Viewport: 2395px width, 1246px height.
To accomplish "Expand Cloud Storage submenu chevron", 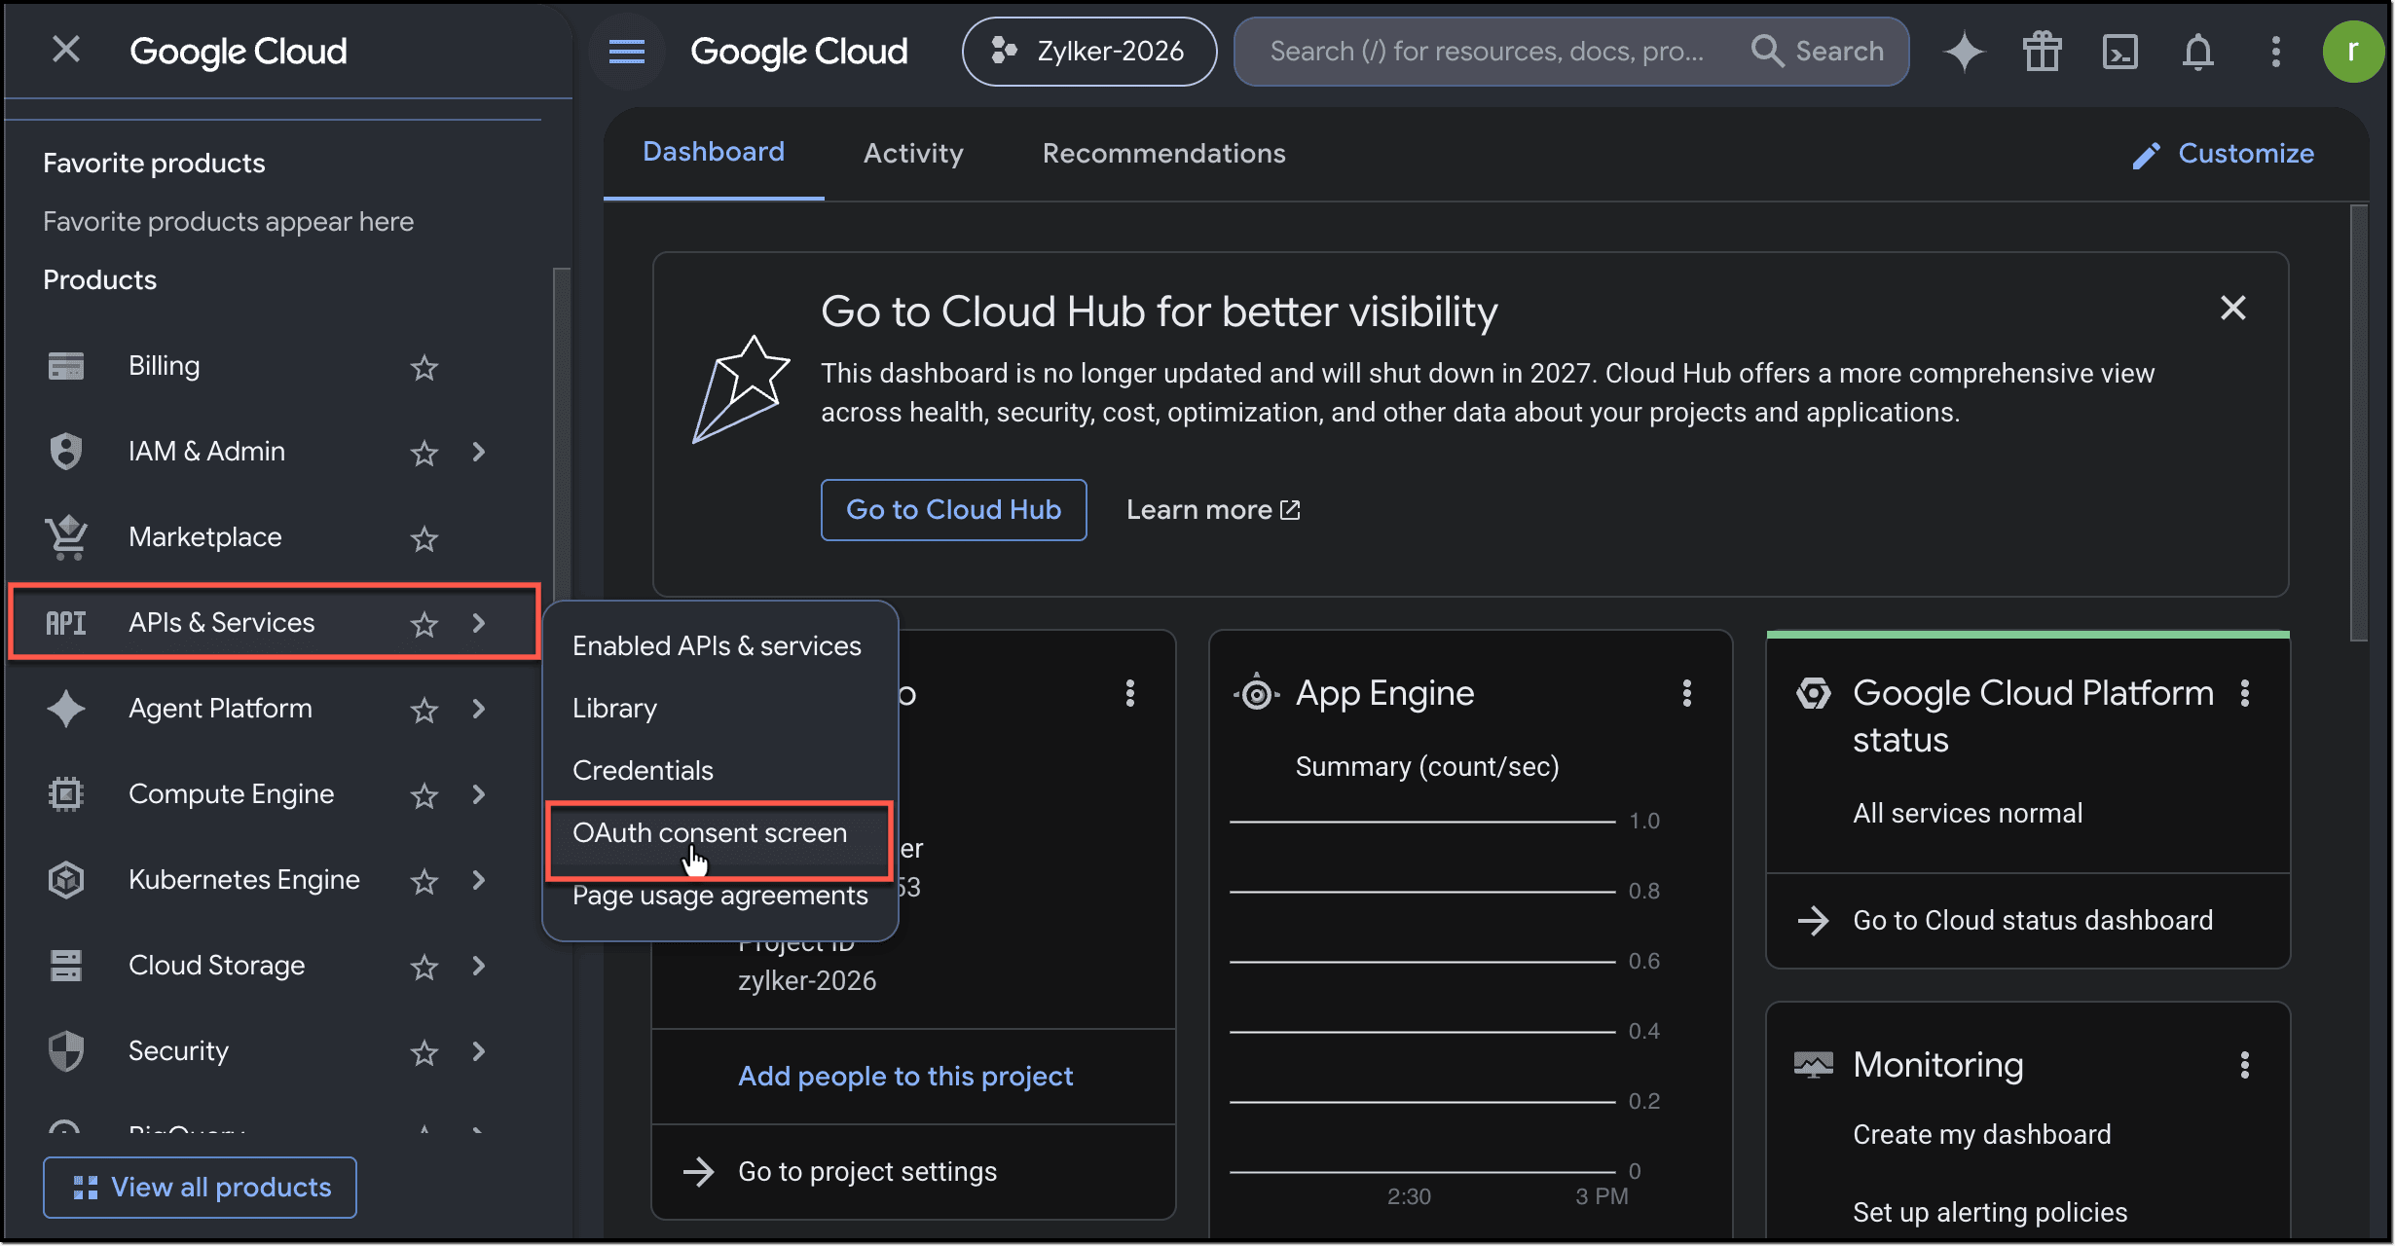I will 479,966.
